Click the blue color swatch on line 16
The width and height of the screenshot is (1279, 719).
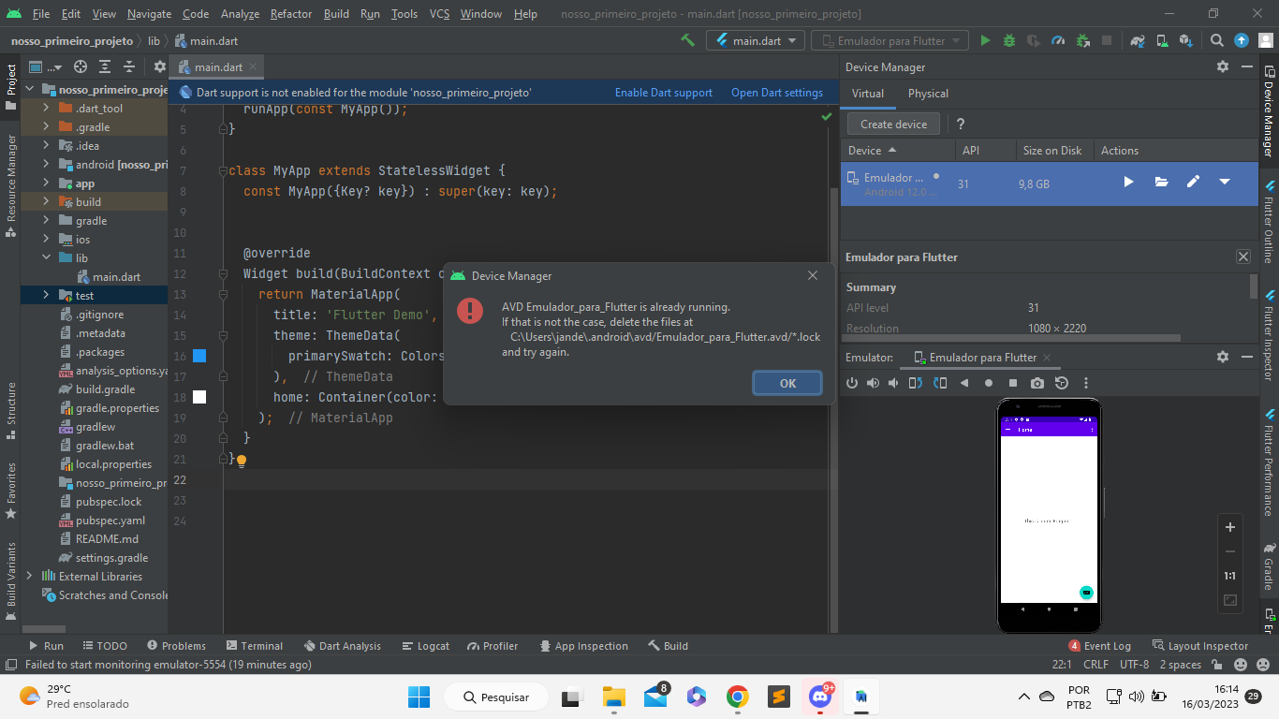tap(198, 356)
